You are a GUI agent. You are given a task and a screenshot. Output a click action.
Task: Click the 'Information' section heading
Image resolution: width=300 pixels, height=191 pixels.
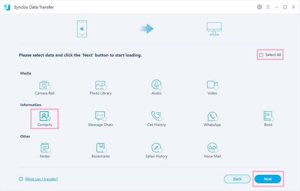click(30, 105)
